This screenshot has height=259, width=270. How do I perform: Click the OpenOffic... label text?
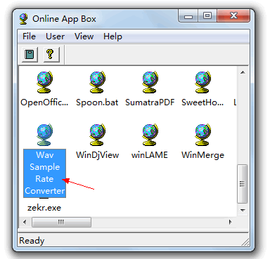coord(44,102)
